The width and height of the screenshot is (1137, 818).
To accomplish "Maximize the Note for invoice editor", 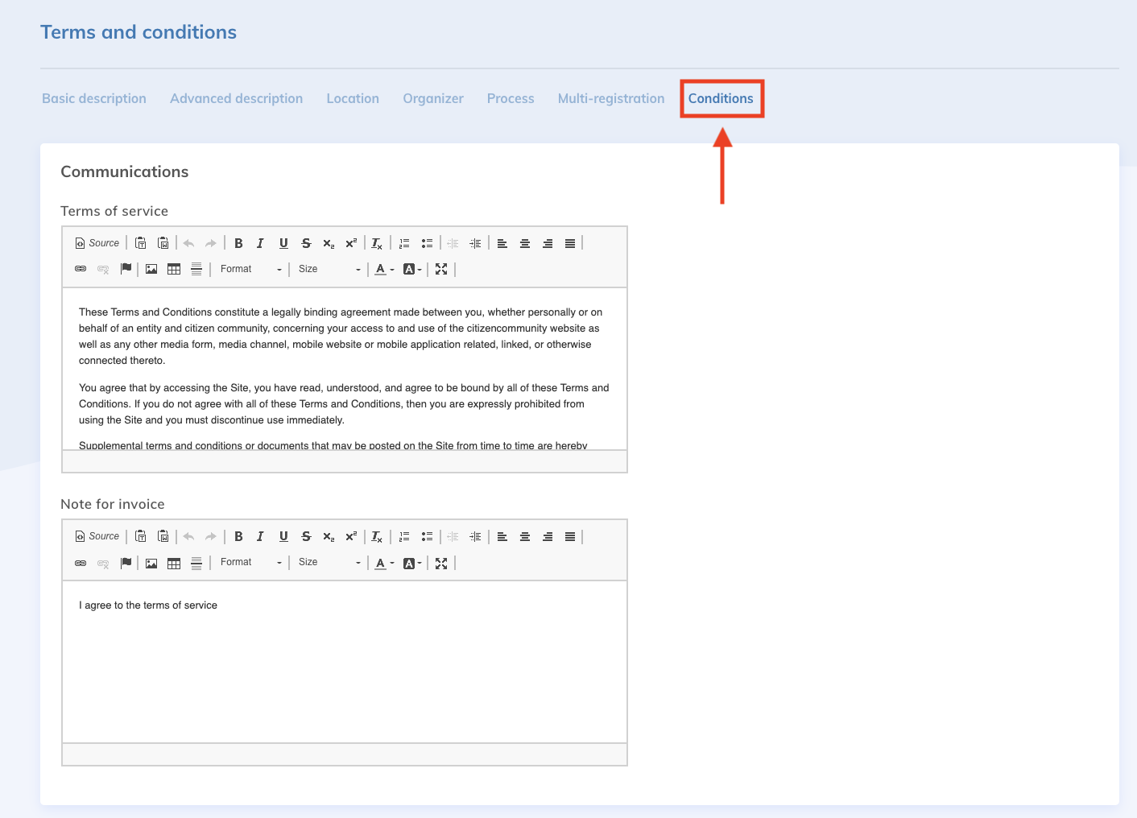I will coord(441,563).
